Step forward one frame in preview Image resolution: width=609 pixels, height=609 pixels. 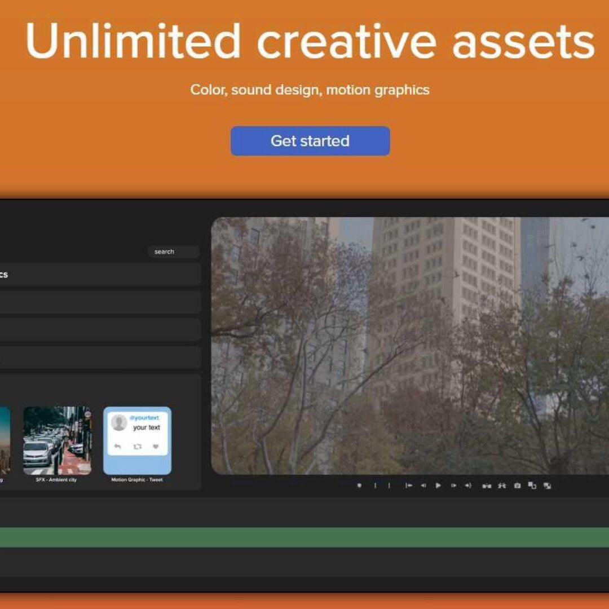[453, 486]
